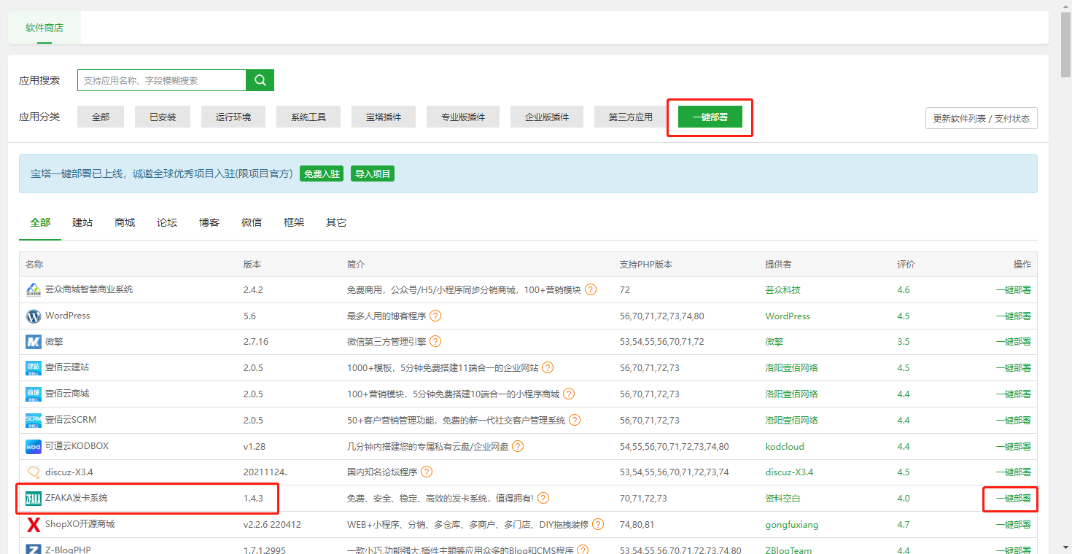Open help icon for 壹佰云建站 description

click(548, 367)
